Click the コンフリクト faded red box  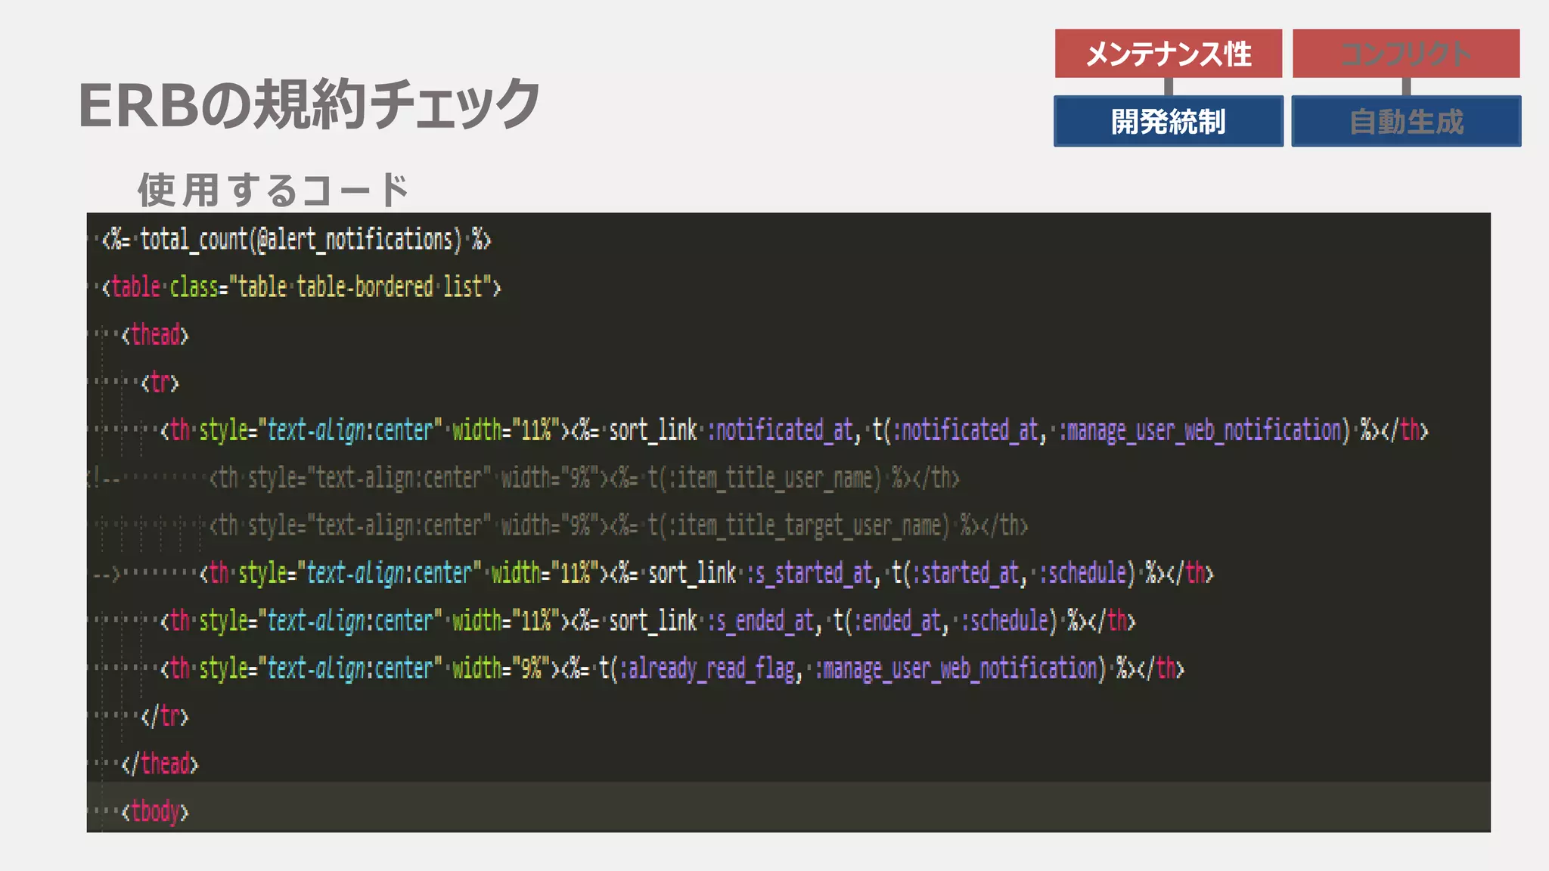(1405, 54)
